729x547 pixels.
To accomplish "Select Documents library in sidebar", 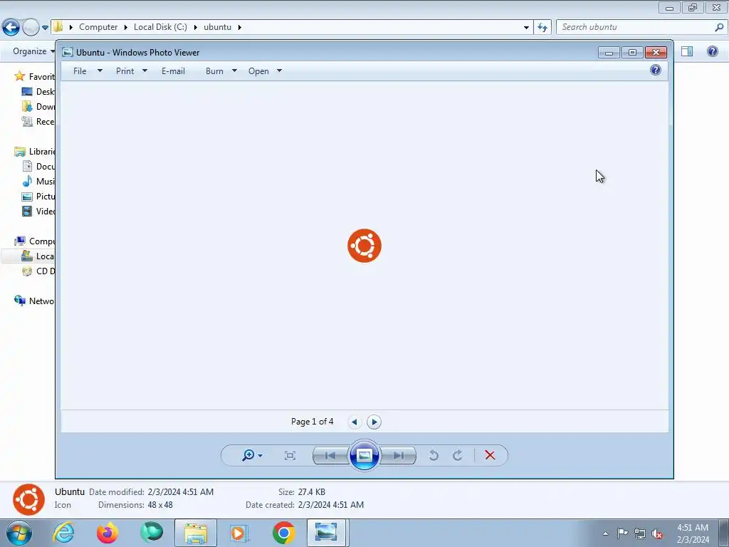I will (38, 167).
